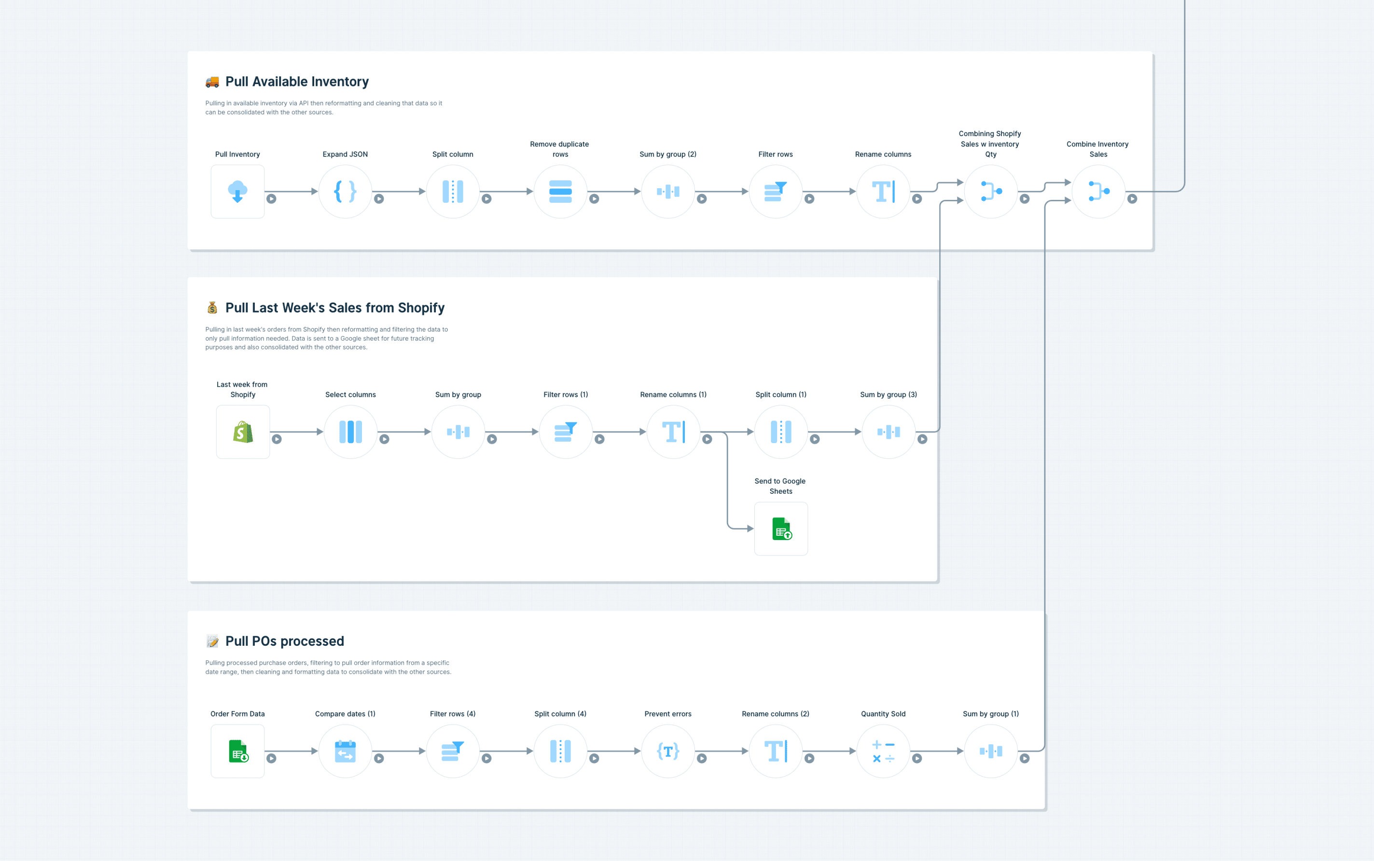Run the Rename columns (2) play button
Screen dimensions: 1374x861
pos(810,759)
